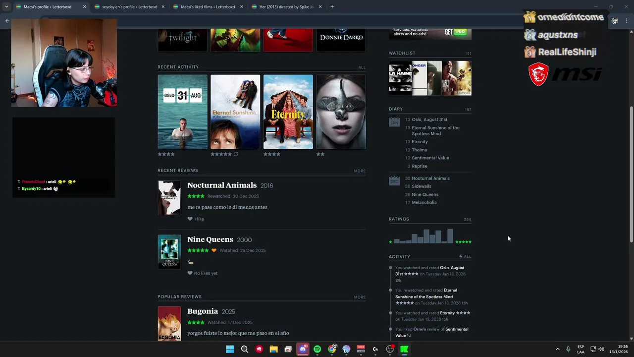Open Discord from the taskbar
Screen dimensions: 634x357
(x=303, y=349)
